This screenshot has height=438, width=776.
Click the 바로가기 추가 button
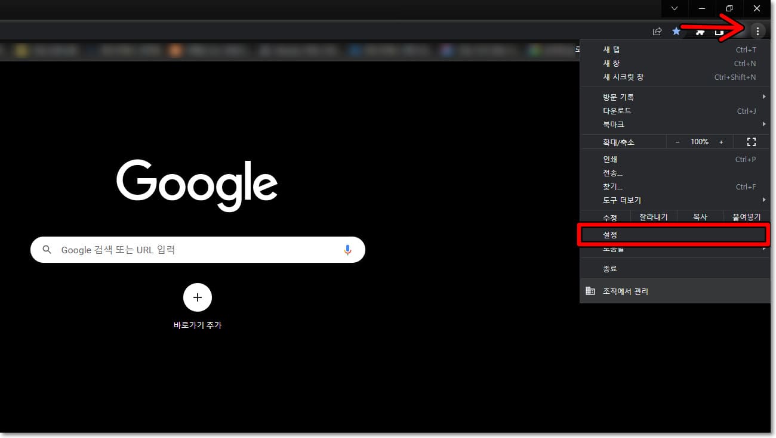[198, 297]
